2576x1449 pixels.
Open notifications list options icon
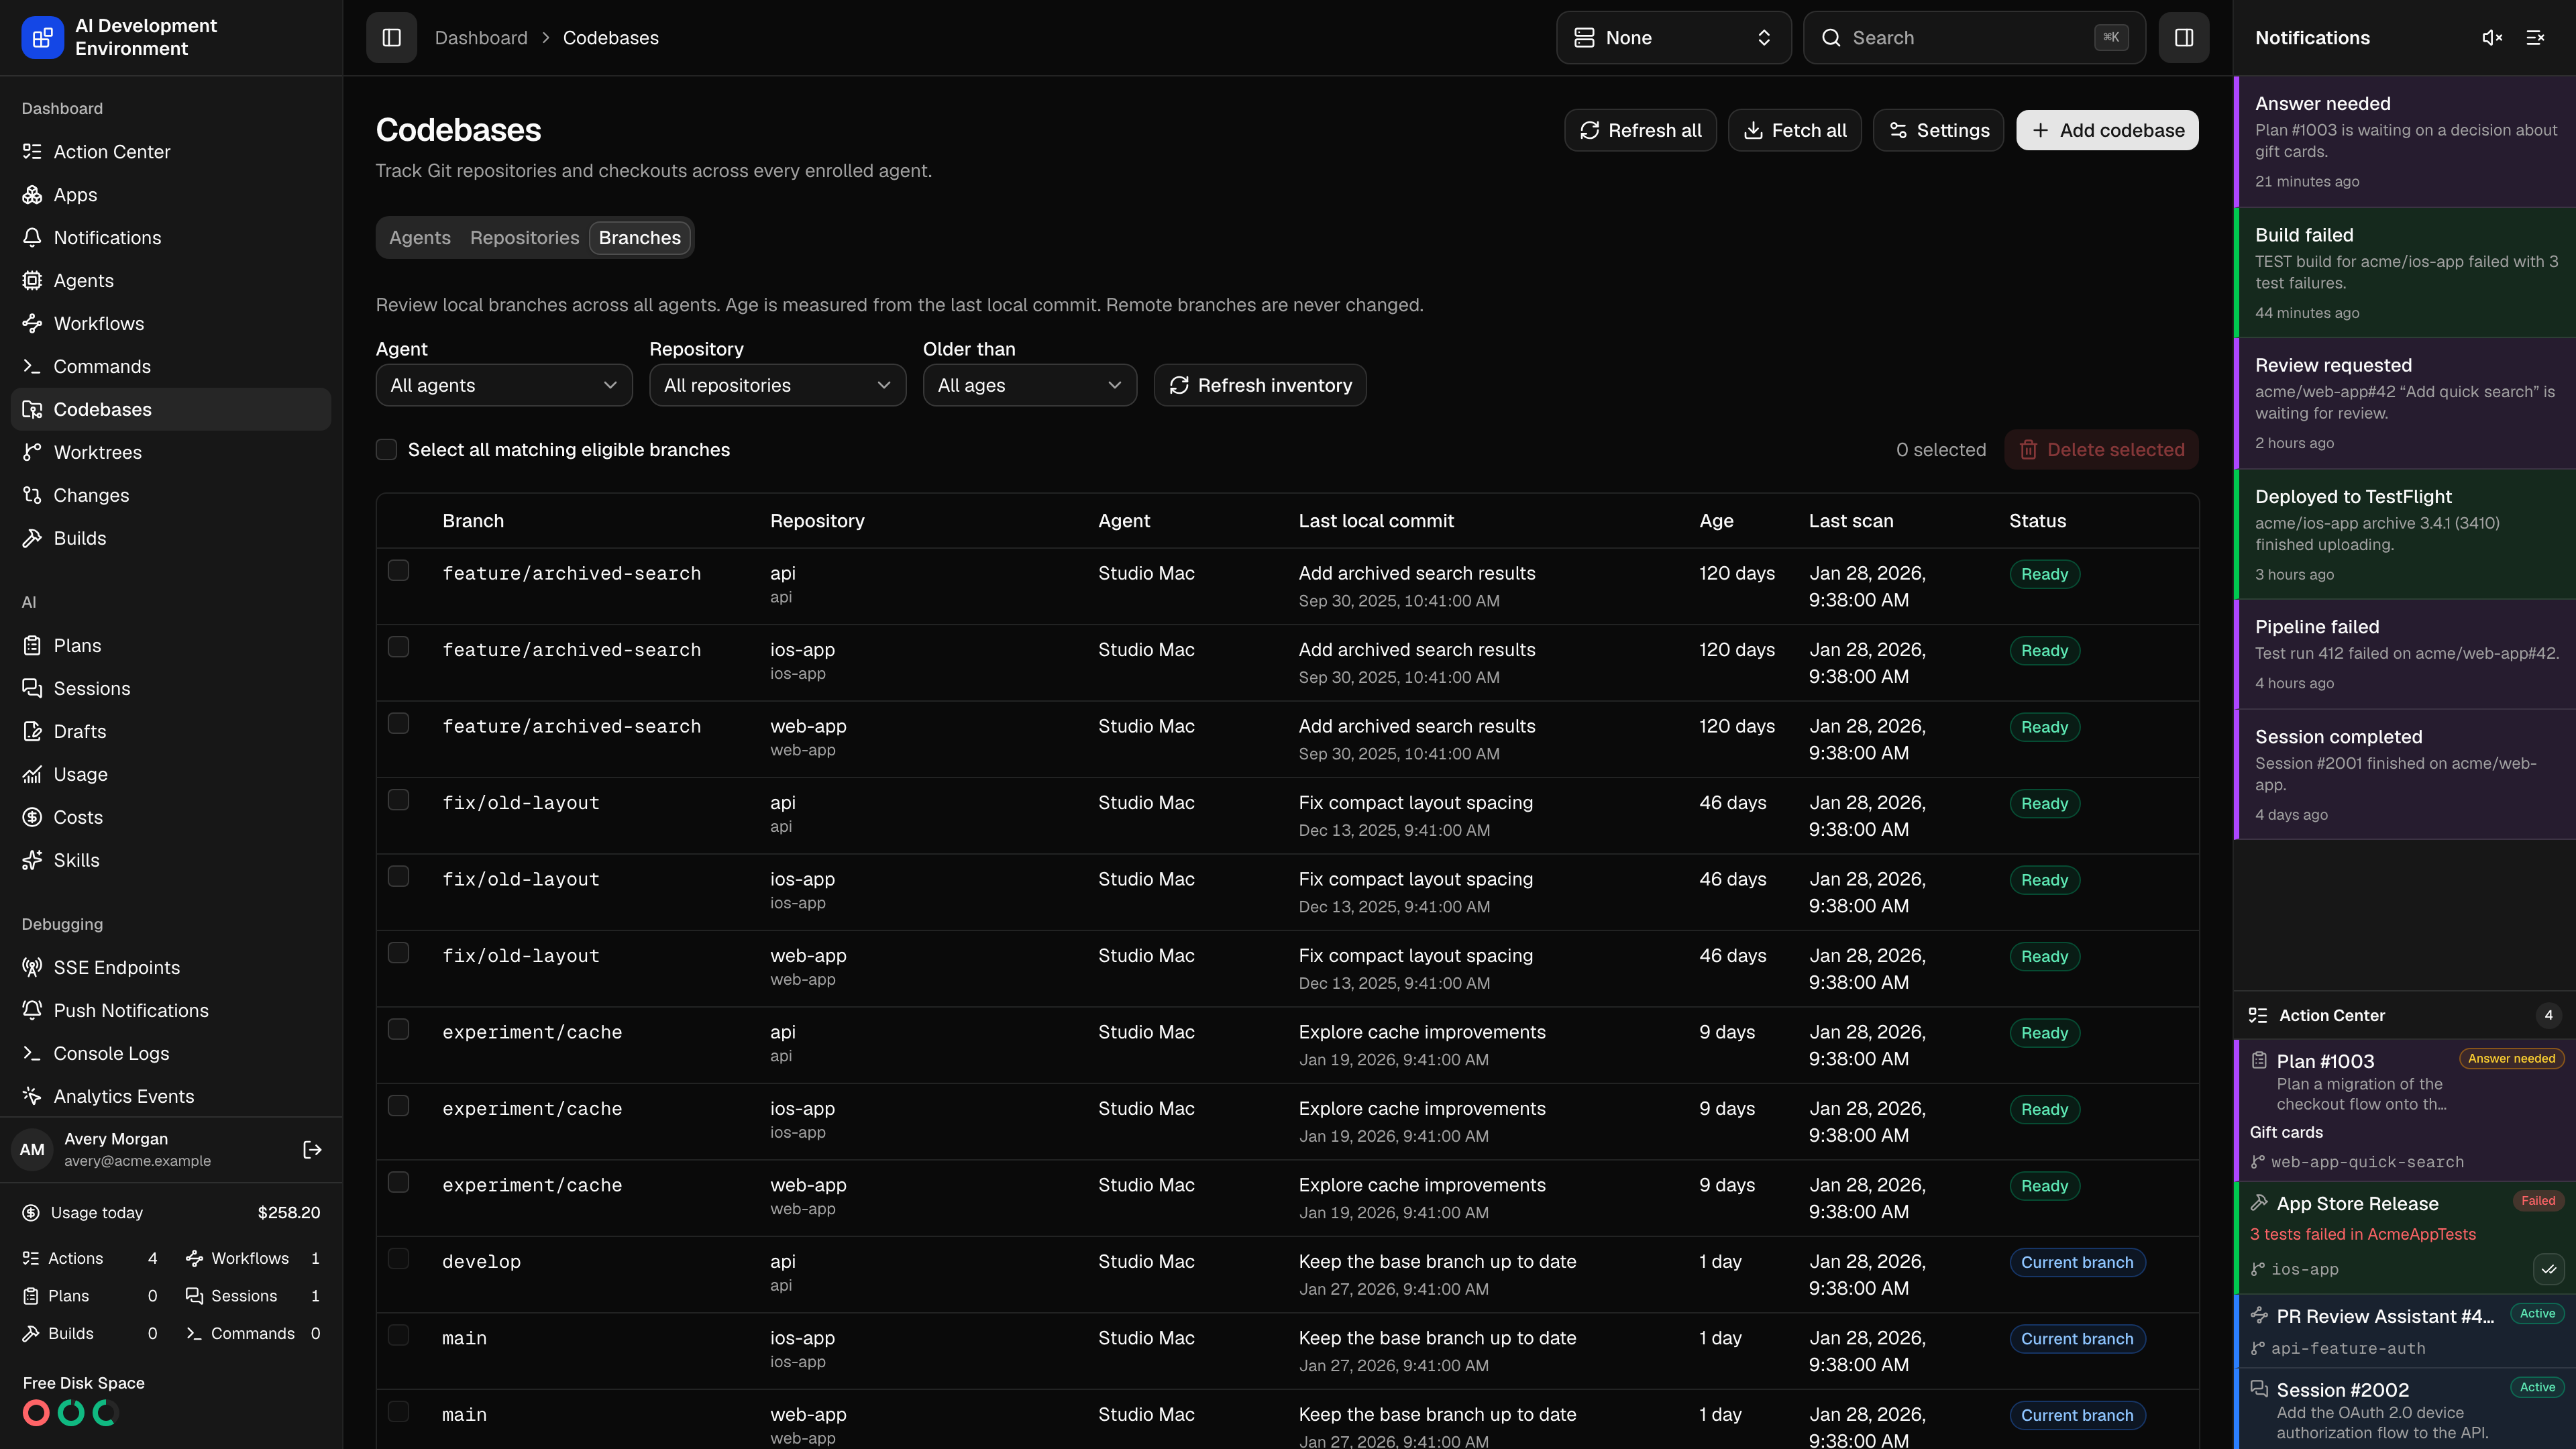tap(2535, 38)
